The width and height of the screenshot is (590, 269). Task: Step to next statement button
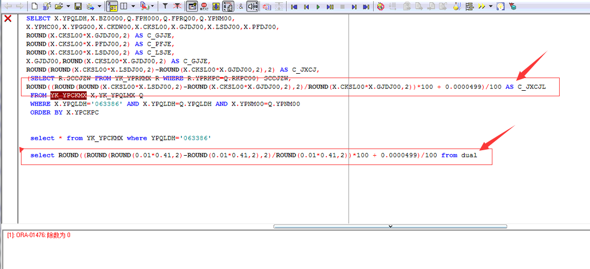[354, 7]
